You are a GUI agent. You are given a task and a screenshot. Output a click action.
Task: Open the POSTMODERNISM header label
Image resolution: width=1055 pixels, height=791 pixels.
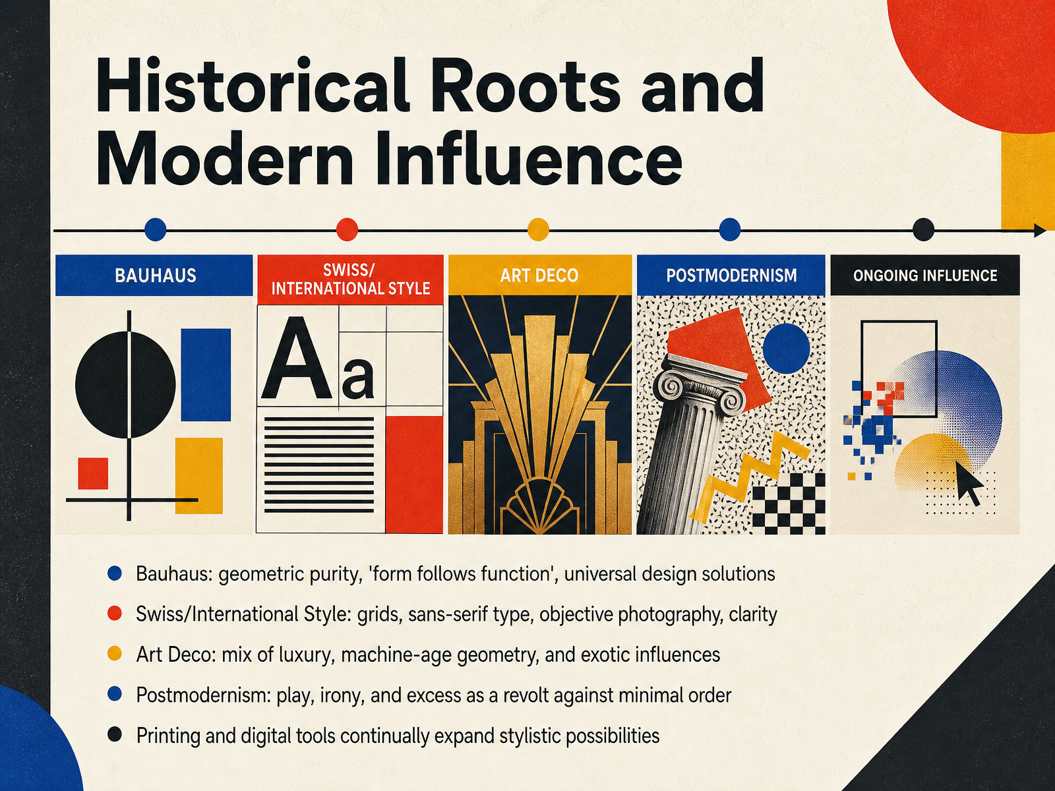click(x=731, y=275)
